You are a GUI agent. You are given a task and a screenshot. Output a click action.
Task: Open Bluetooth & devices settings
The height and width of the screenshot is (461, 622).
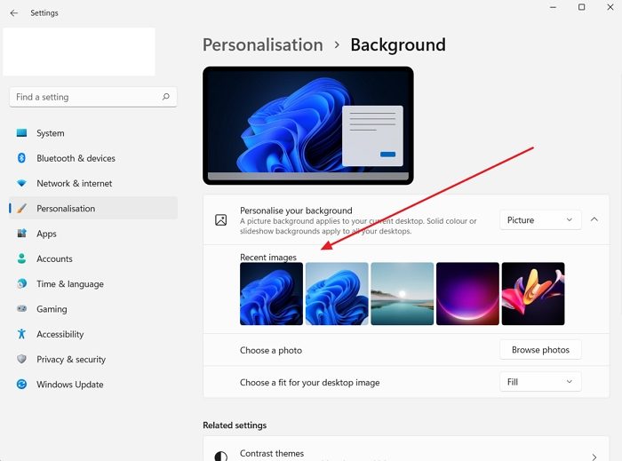pos(93,158)
